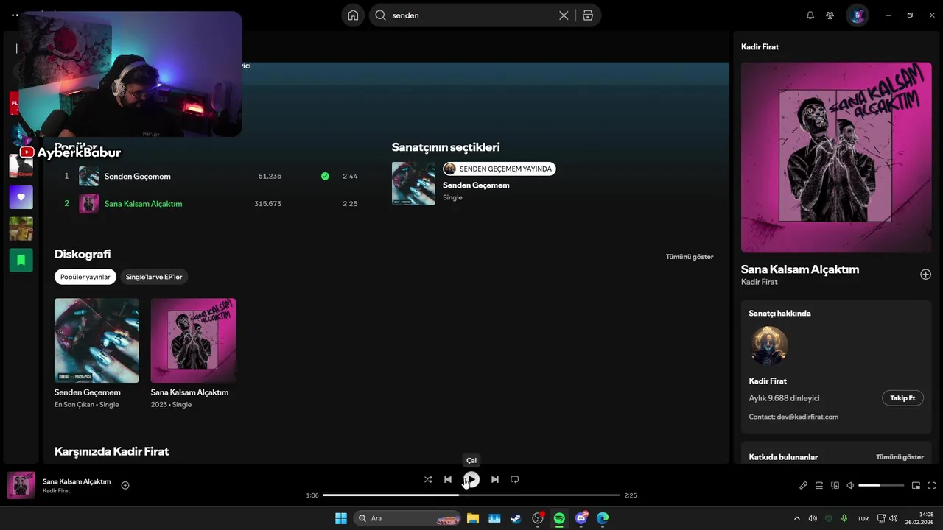Viewport: 943px width, 530px height.
Task: Add now-playing track to Liked Songs from bottom bar
Action: 125,485
